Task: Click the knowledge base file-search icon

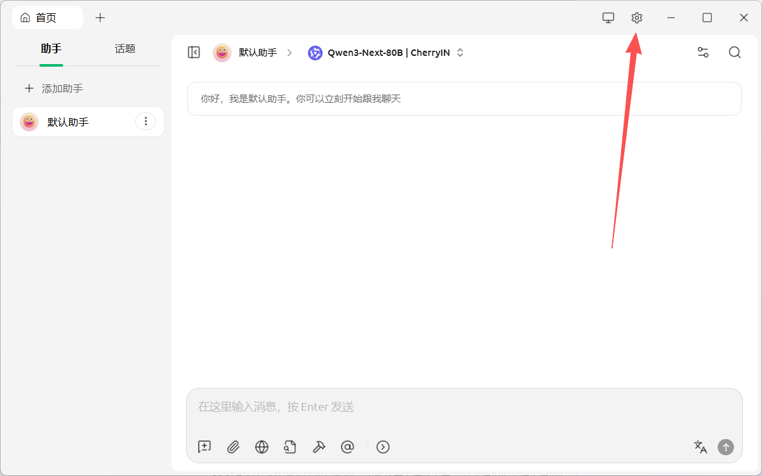Action: click(290, 447)
